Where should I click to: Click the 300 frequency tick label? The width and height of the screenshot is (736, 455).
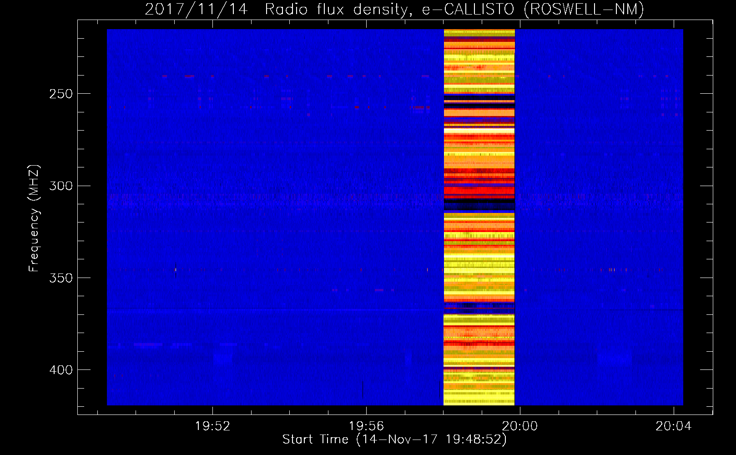[61, 186]
